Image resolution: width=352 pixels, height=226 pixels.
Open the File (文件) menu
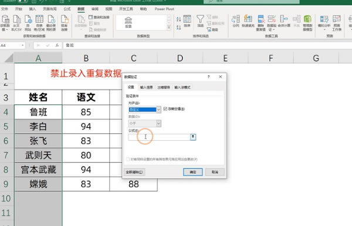point(5,9)
